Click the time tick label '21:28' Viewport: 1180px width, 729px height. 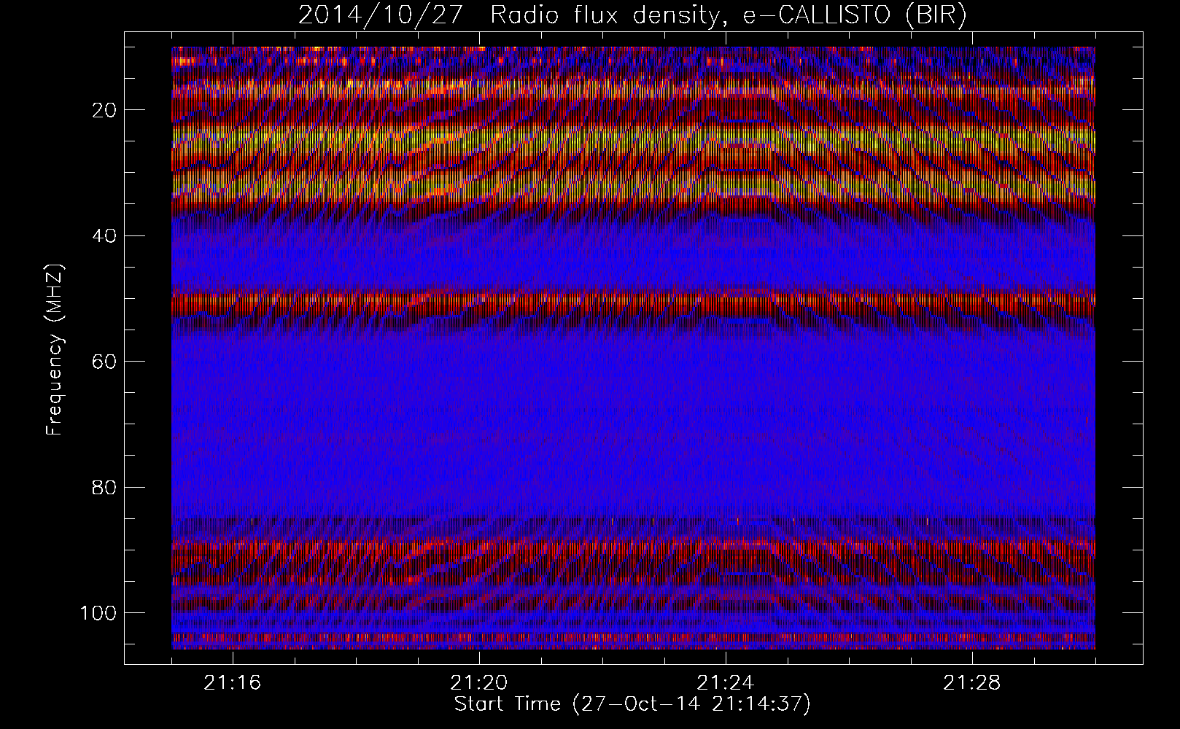pyautogui.click(x=972, y=683)
